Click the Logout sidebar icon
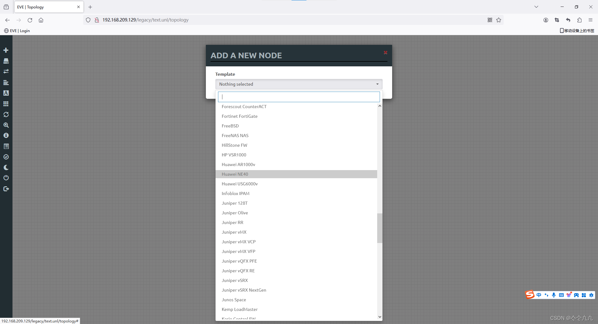The height and width of the screenshot is (324, 598). 6,189
